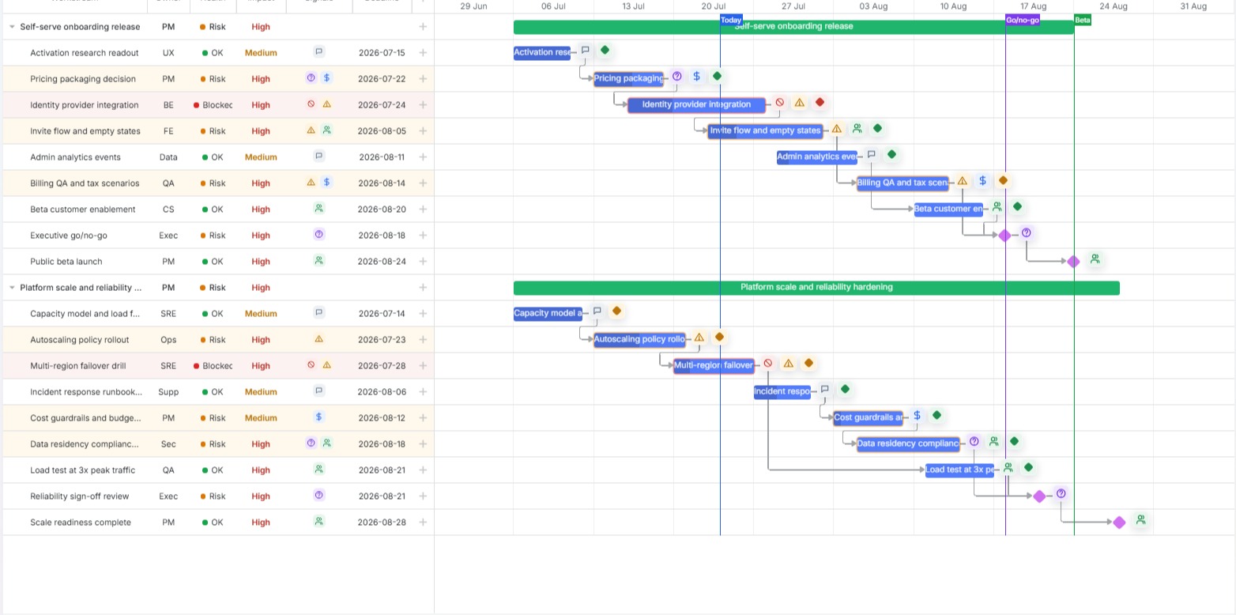Click the plus icon on Activation research readout row

423,53
